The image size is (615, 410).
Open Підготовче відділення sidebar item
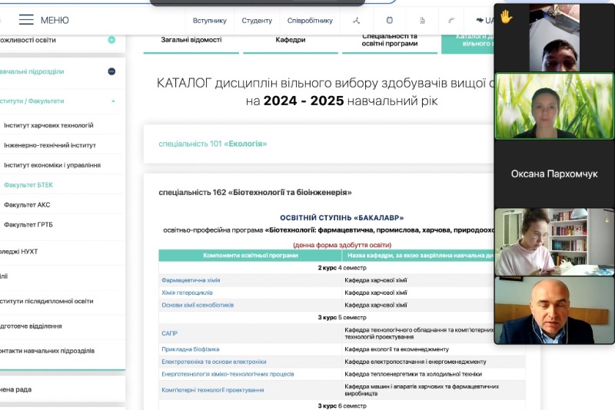31,326
